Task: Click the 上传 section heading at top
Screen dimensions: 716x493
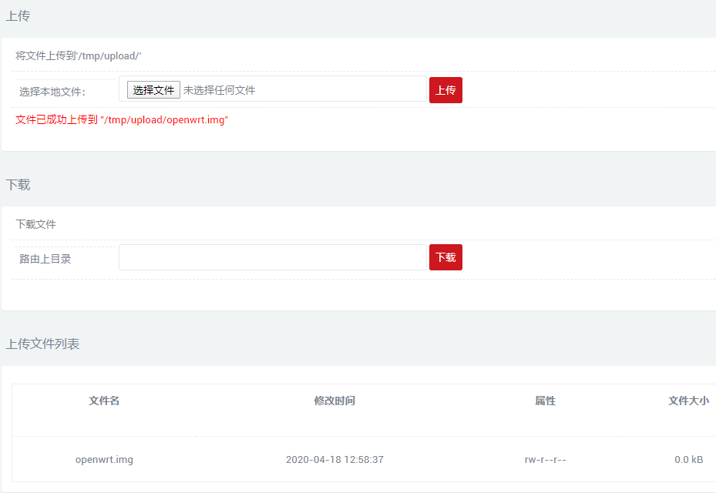Action: click(x=18, y=16)
